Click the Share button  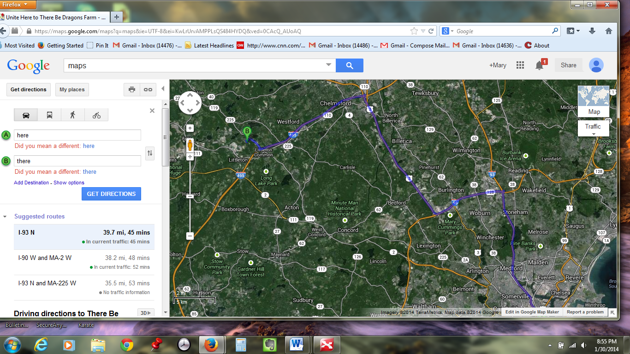(569, 65)
